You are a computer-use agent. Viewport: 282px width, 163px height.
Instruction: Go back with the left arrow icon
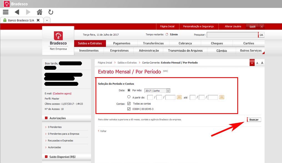pyautogui.click(x=17, y=12)
